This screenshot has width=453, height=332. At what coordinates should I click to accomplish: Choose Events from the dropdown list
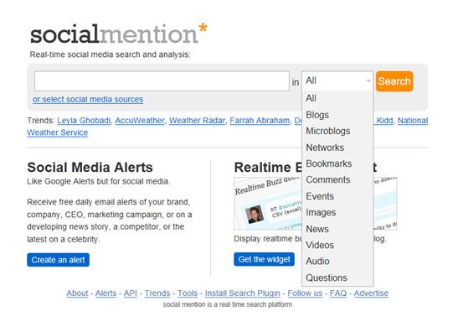coord(337,196)
